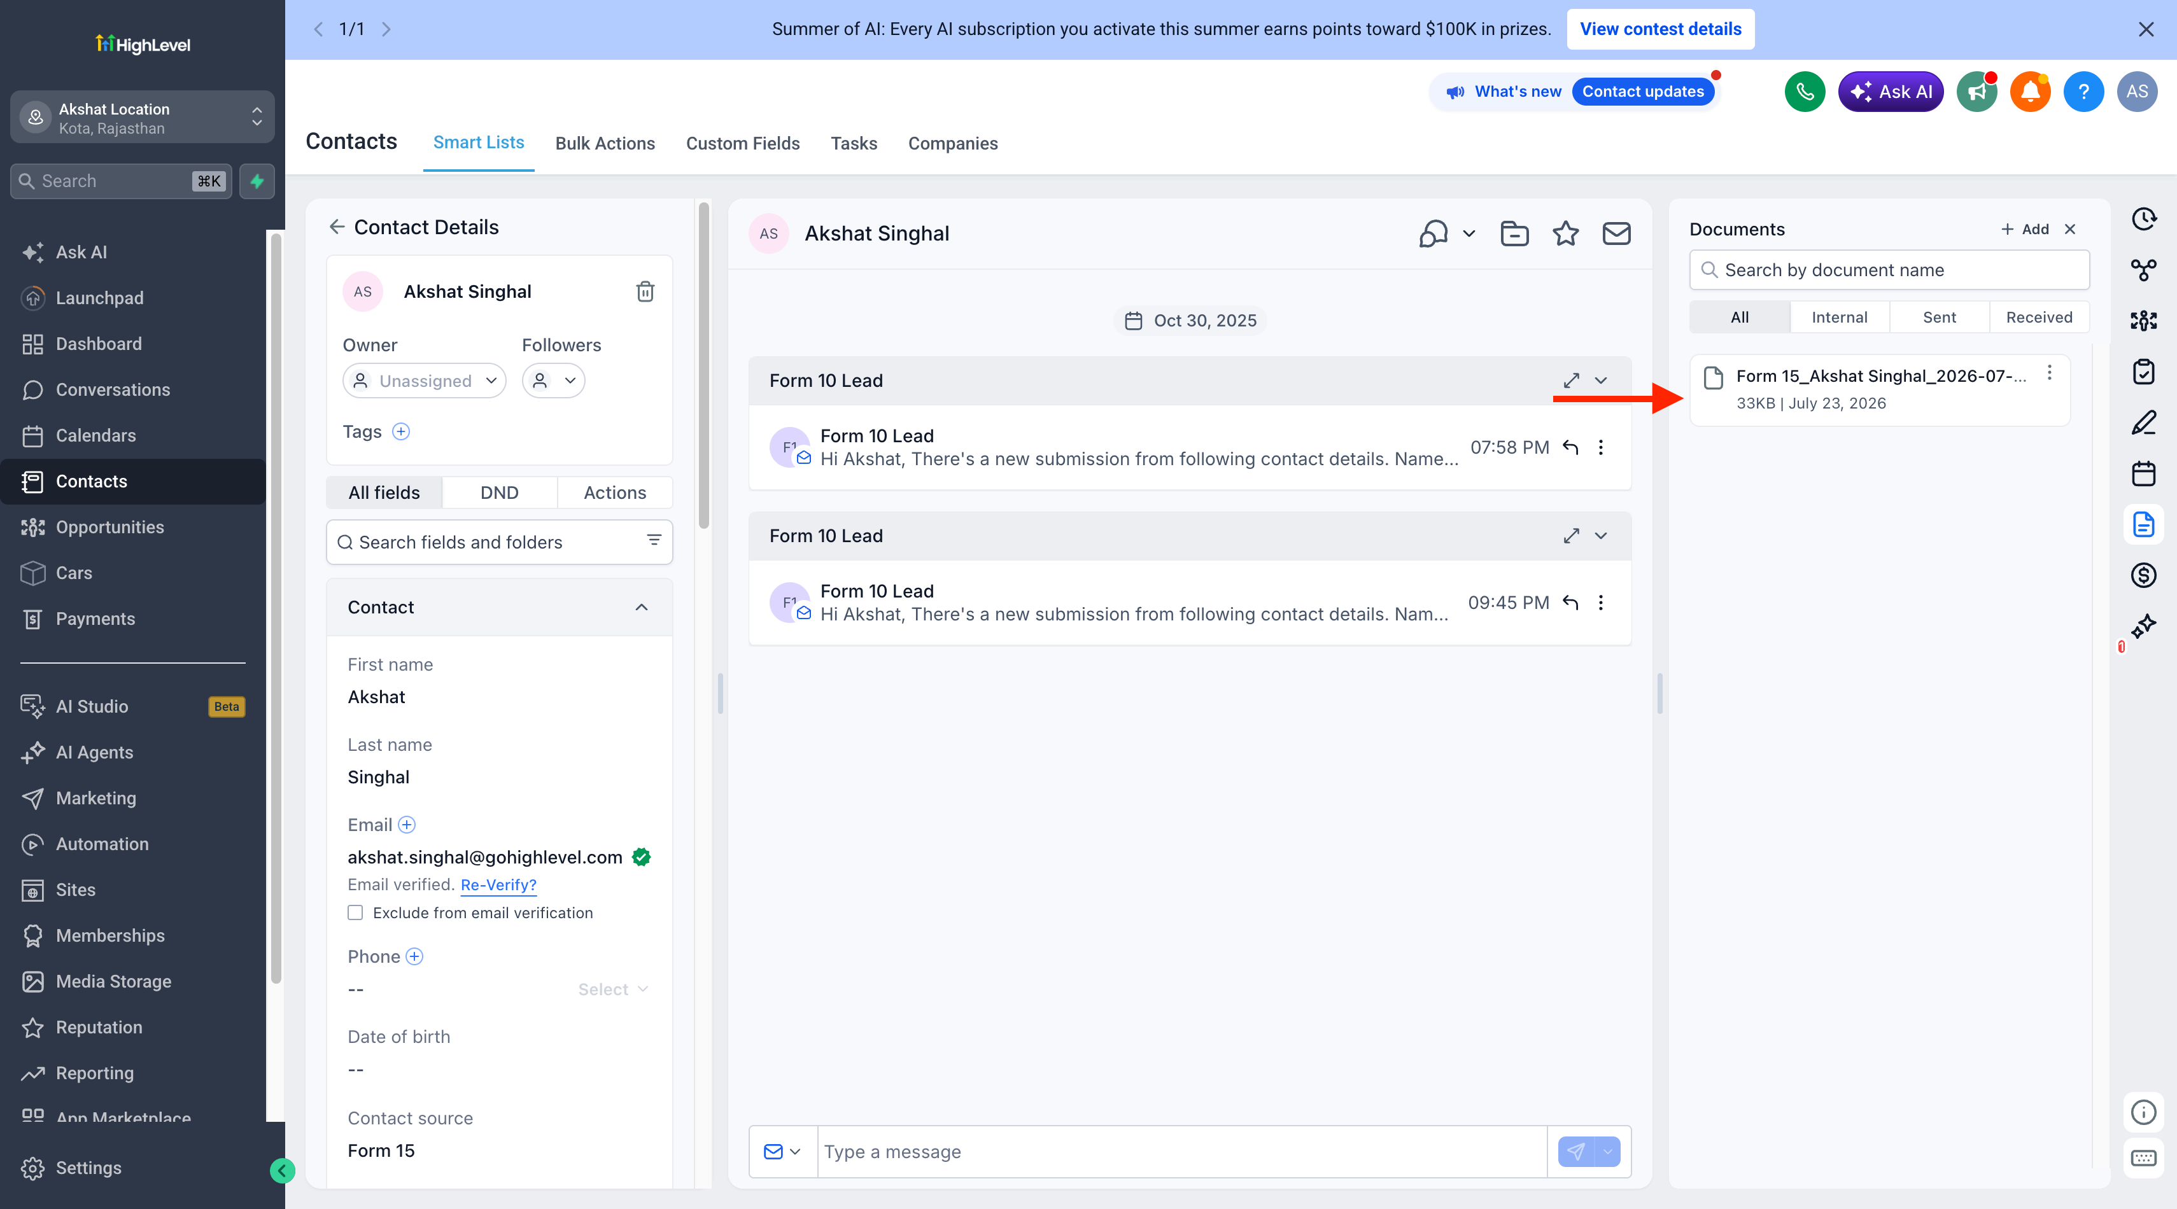Collapse the second Form 10 Lead thread
Screen dimensions: 2177x1209
1601,536
